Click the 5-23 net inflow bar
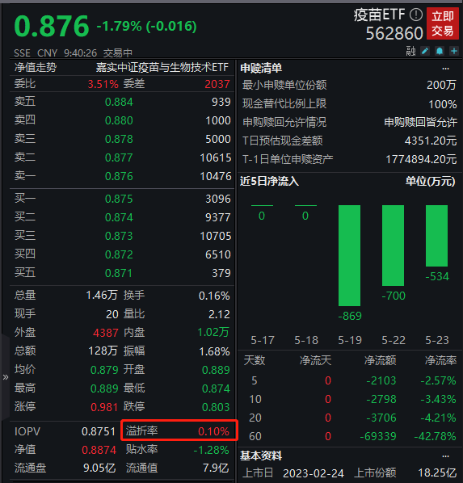463x483 pixels. (437, 236)
